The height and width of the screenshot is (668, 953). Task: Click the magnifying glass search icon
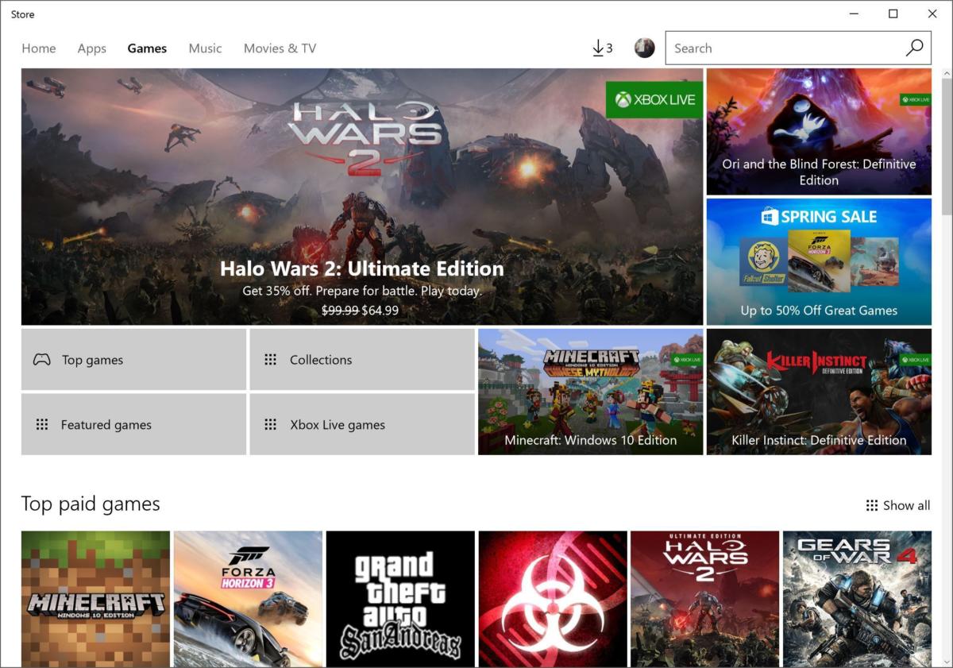(914, 48)
